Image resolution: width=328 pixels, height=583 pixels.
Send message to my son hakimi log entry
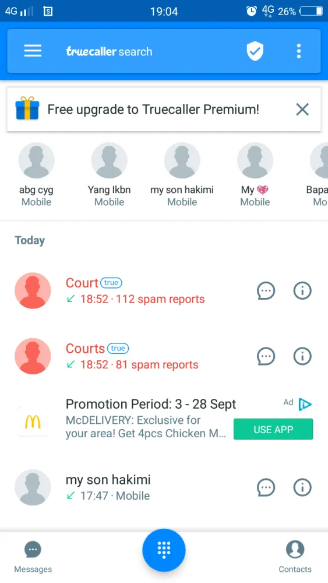pos(266,487)
